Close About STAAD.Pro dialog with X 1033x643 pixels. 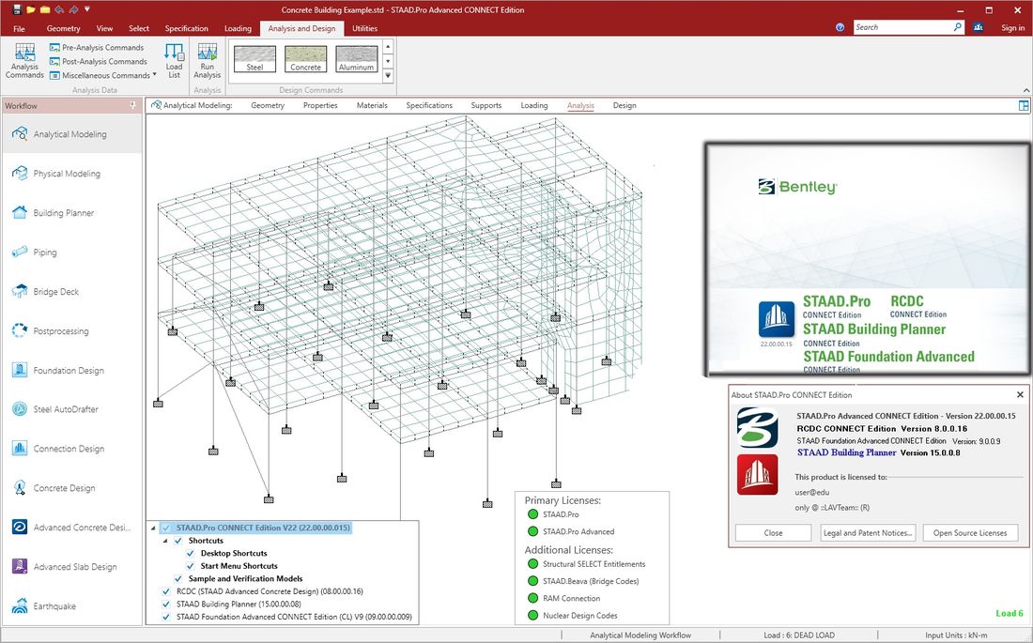(1020, 394)
